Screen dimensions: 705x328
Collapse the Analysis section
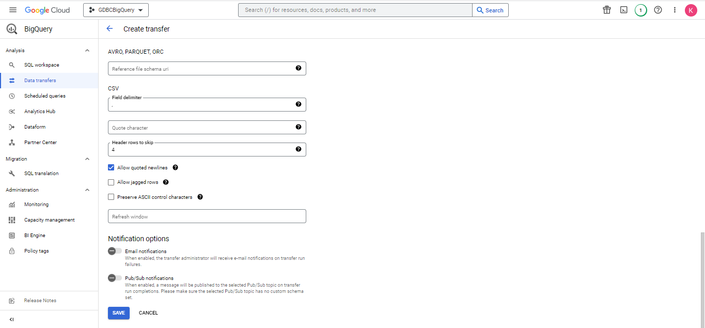(87, 51)
